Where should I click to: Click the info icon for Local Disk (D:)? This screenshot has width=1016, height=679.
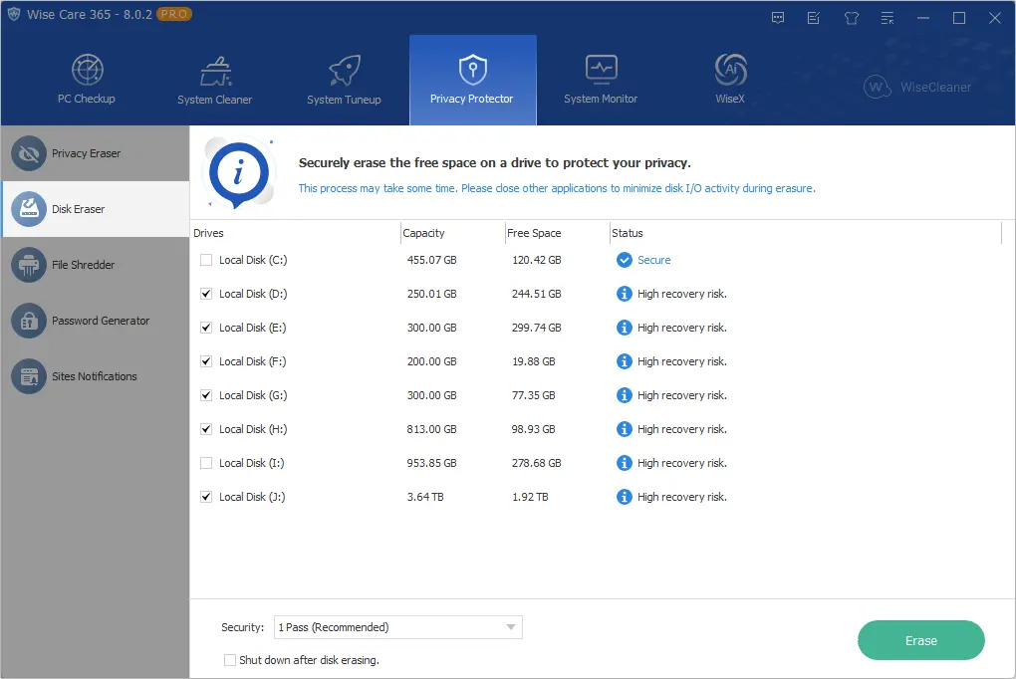coord(624,294)
